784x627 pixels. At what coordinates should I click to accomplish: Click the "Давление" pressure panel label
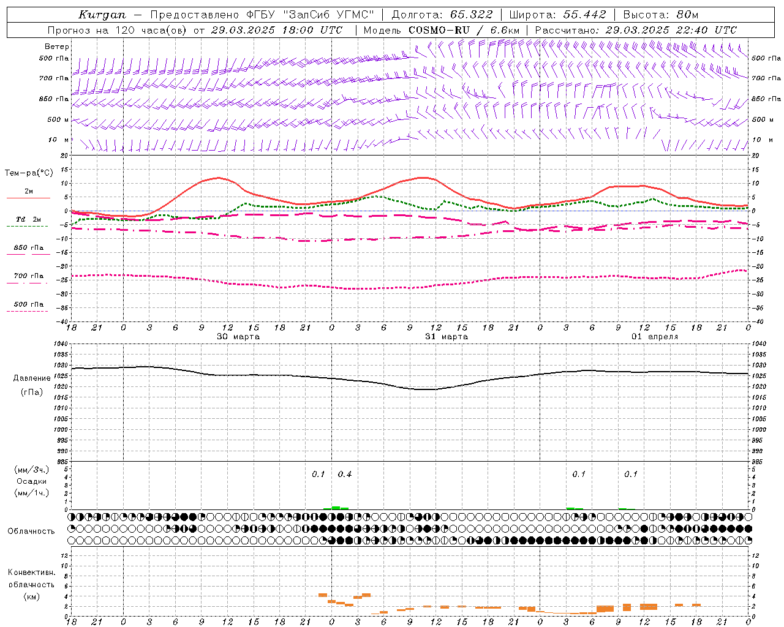coord(31,378)
